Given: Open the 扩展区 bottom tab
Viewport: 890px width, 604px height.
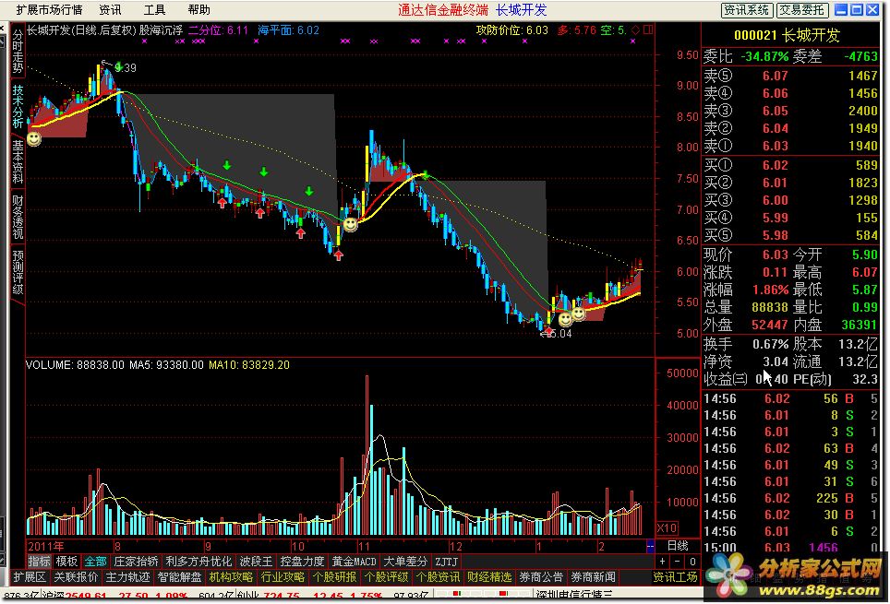Looking at the screenshot, I should tap(30, 577).
